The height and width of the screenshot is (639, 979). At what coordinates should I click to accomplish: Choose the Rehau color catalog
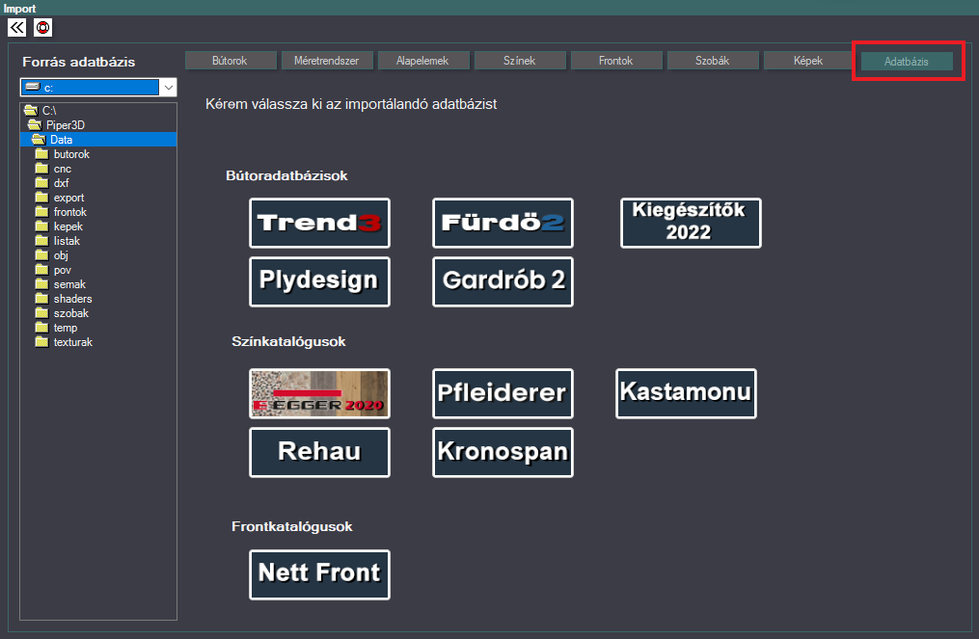(319, 452)
